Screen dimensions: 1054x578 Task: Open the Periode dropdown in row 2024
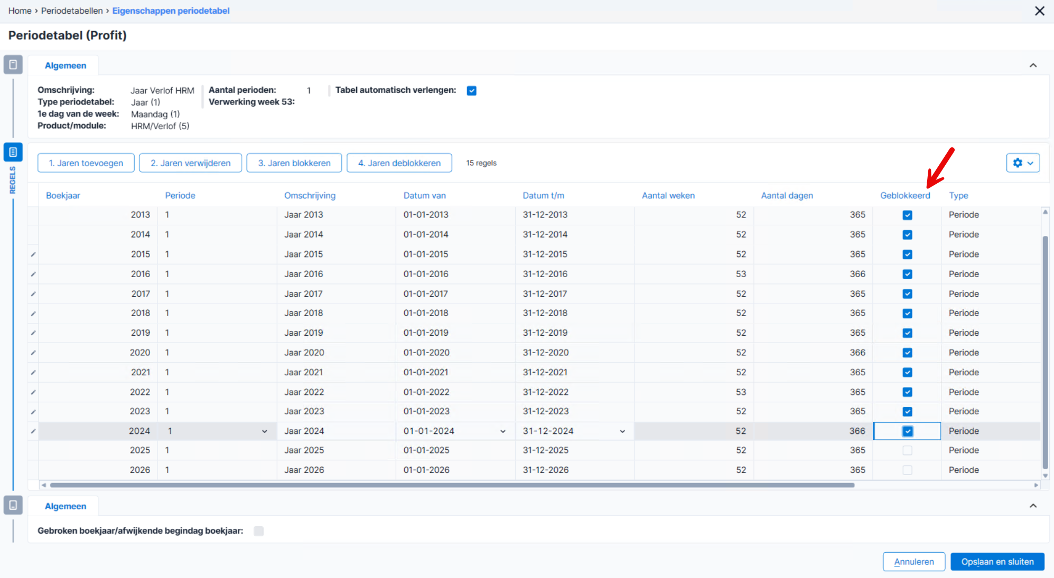(264, 431)
